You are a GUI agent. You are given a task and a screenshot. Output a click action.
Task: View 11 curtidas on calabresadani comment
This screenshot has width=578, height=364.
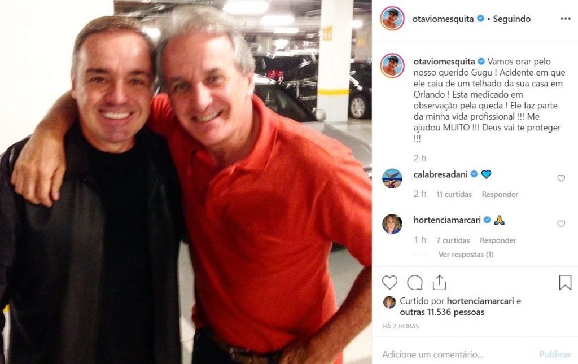(x=454, y=194)
